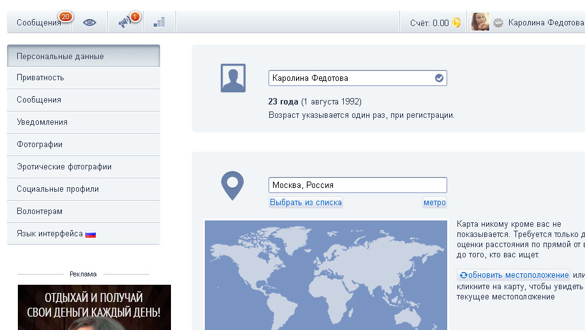Open Уведомления settings section
The height and width of the screenshot is (330, 585).
(84, 122)
